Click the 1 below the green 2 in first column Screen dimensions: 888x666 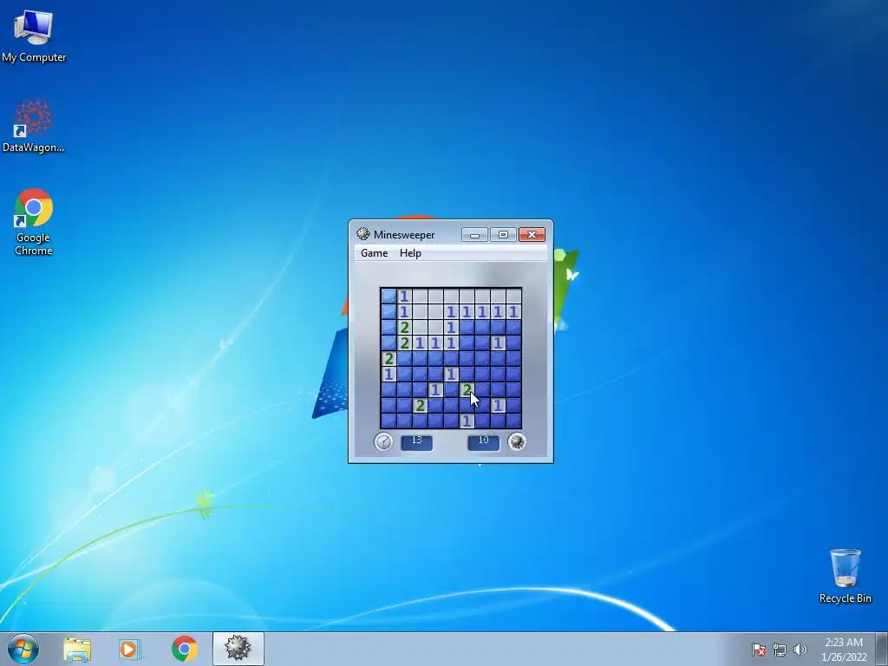pyautogui.click(x=388, y=375)
